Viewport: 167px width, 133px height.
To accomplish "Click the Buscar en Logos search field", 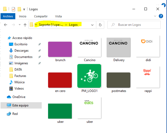I will point(134,25).
